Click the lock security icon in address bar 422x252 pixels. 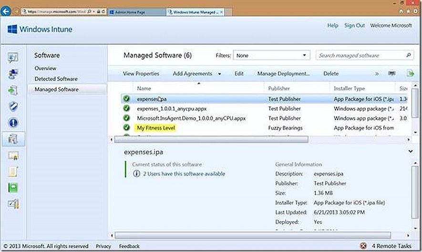tap(99, 11)
